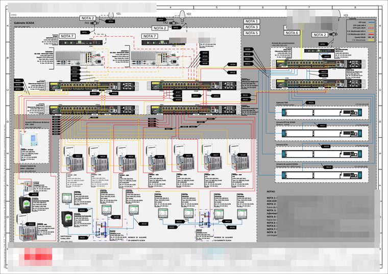
Task: Click the NOTA 1 label
Action: pyautogui.click(x=252, y=21)
